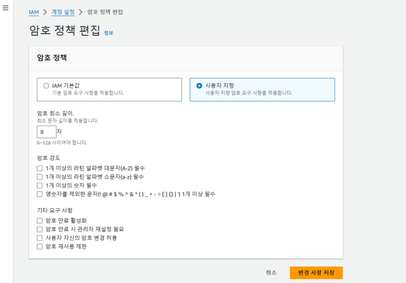Screen dimensions: 406x283
Task: Toggle 암호 만료 활성화 checkbox
Action: (40, 221)
